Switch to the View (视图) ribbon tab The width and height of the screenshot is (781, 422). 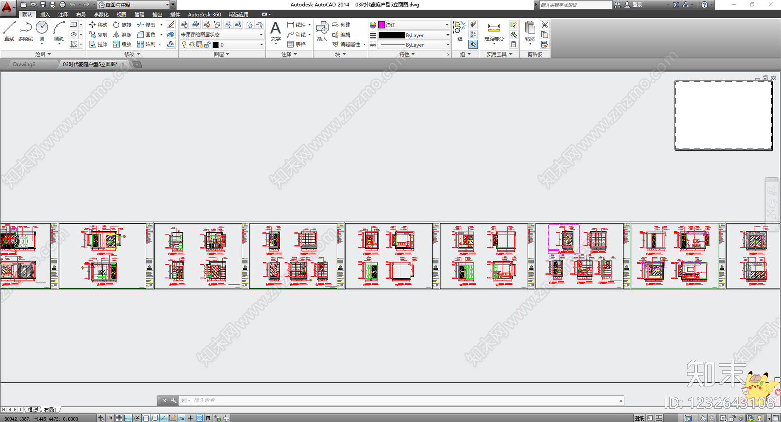(122, 15)
